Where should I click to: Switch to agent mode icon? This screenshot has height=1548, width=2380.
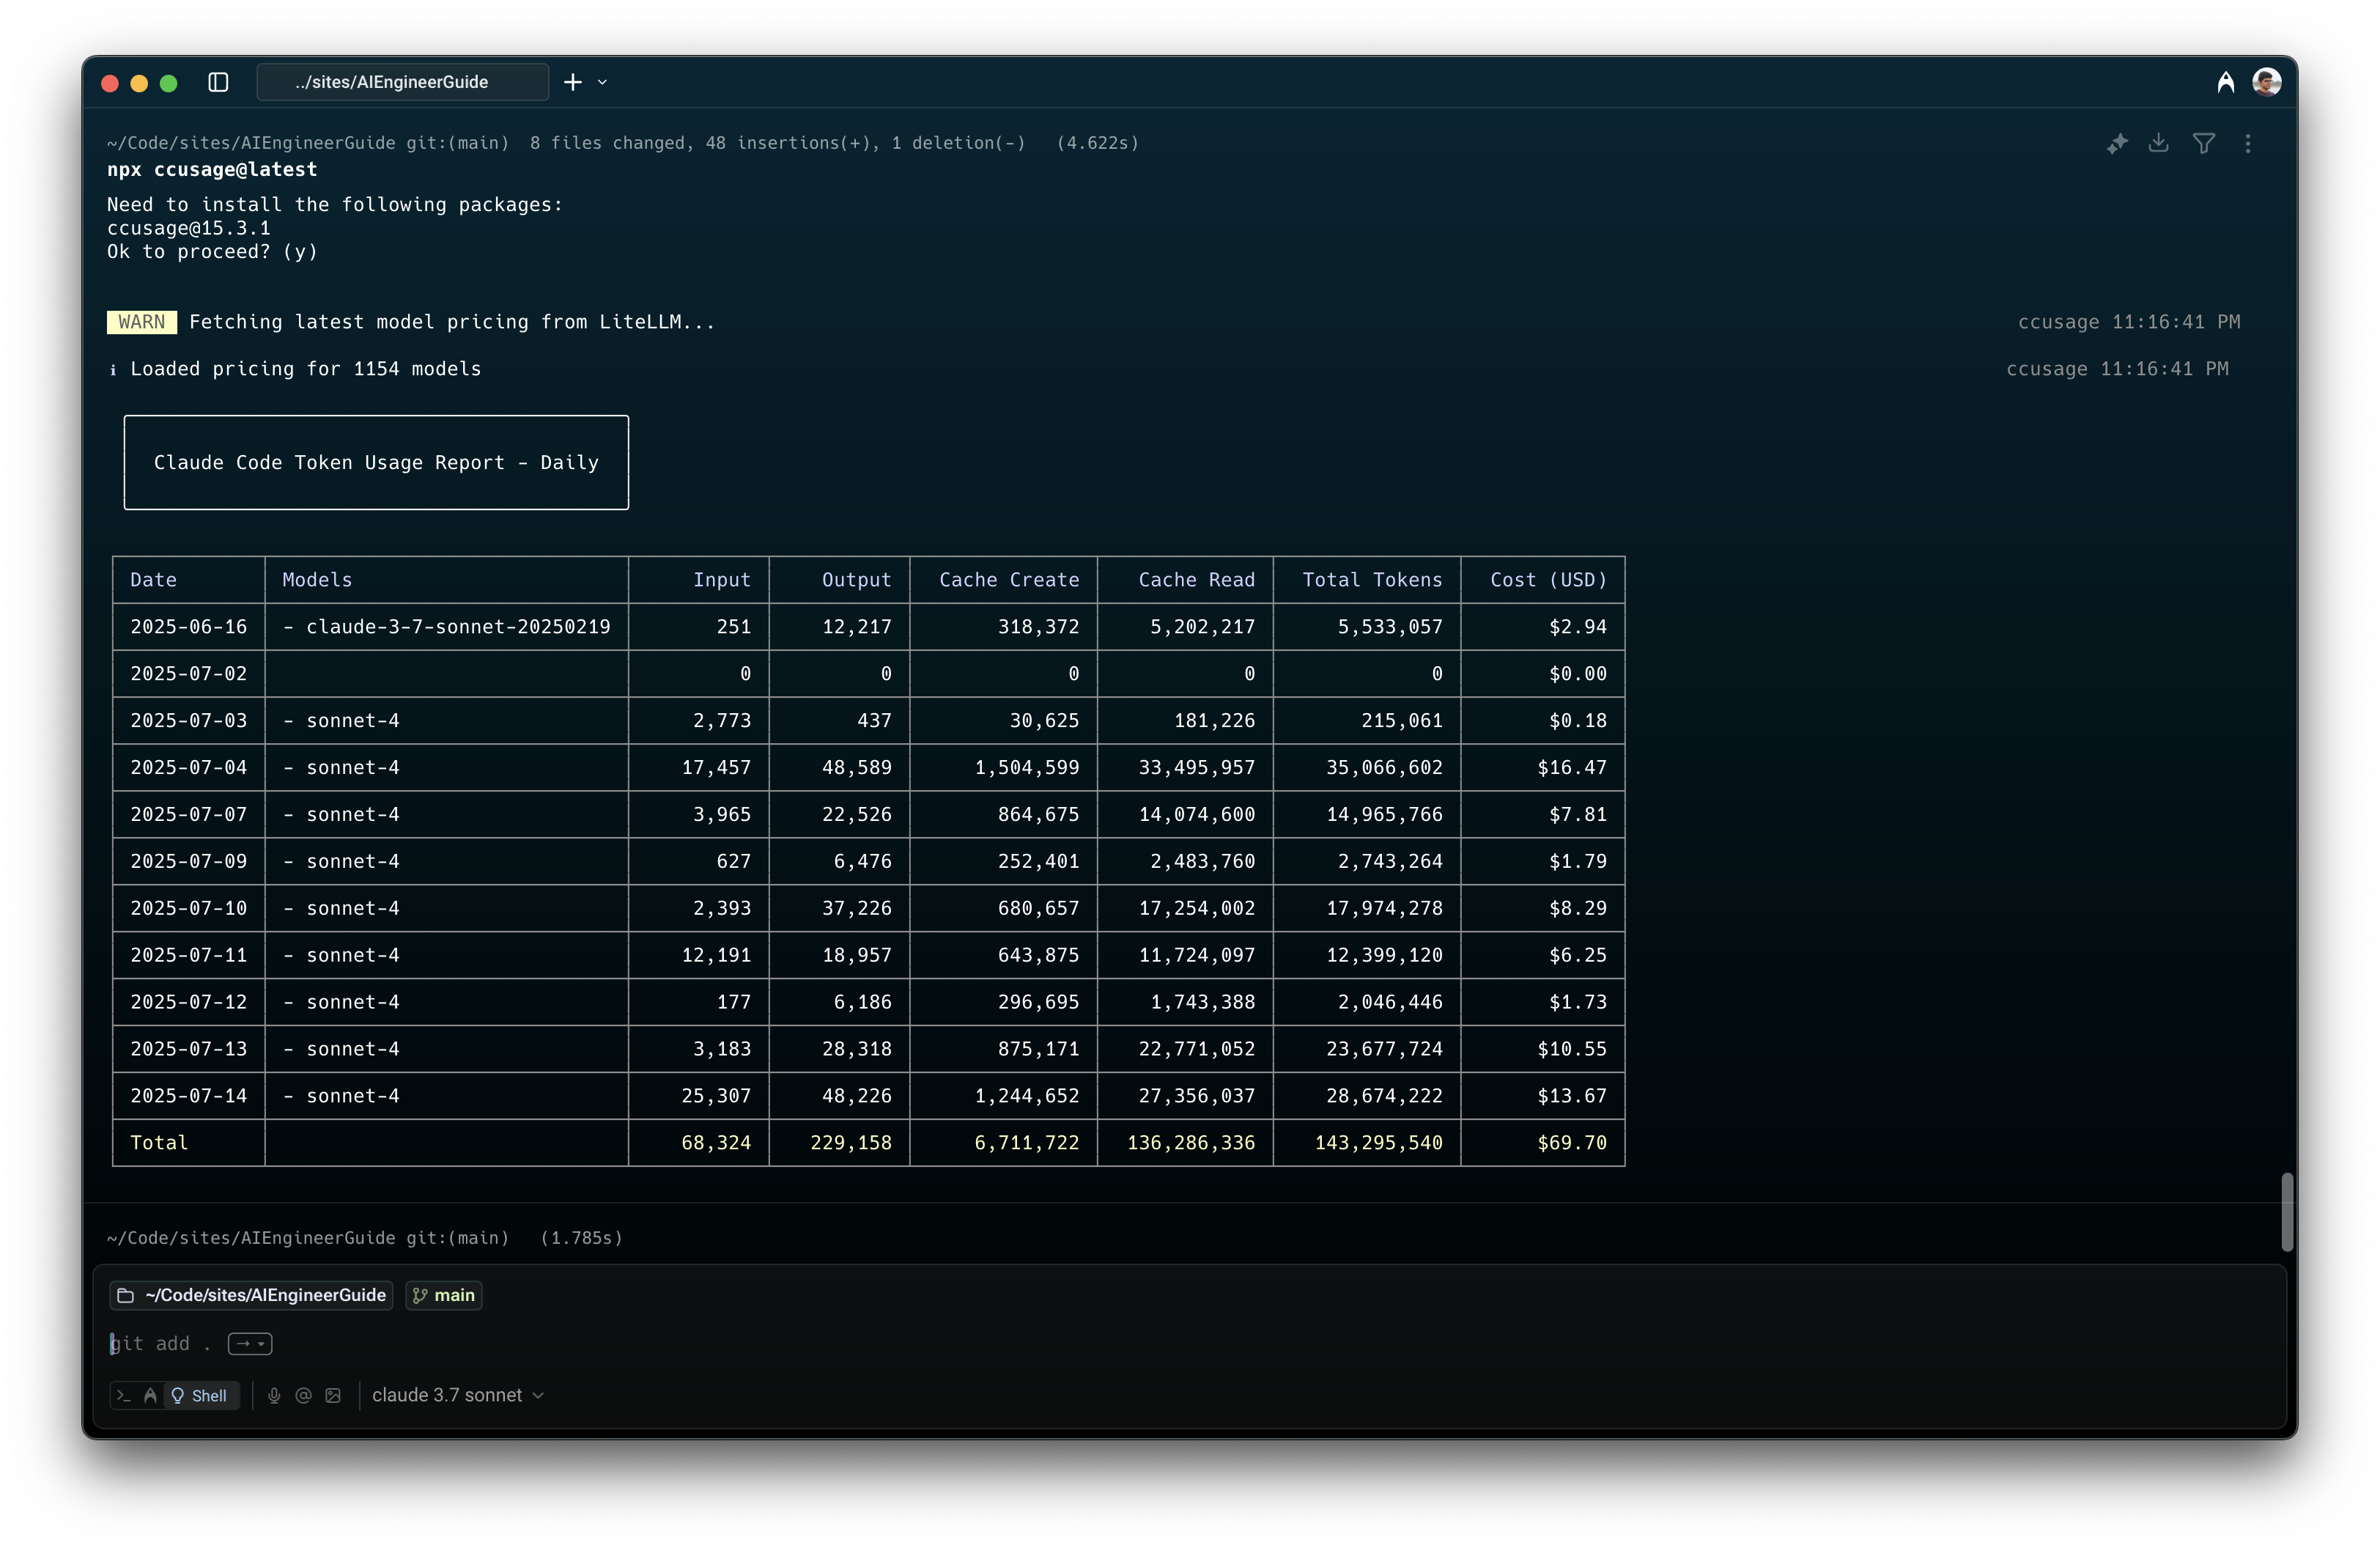[x=150, y=1395]
